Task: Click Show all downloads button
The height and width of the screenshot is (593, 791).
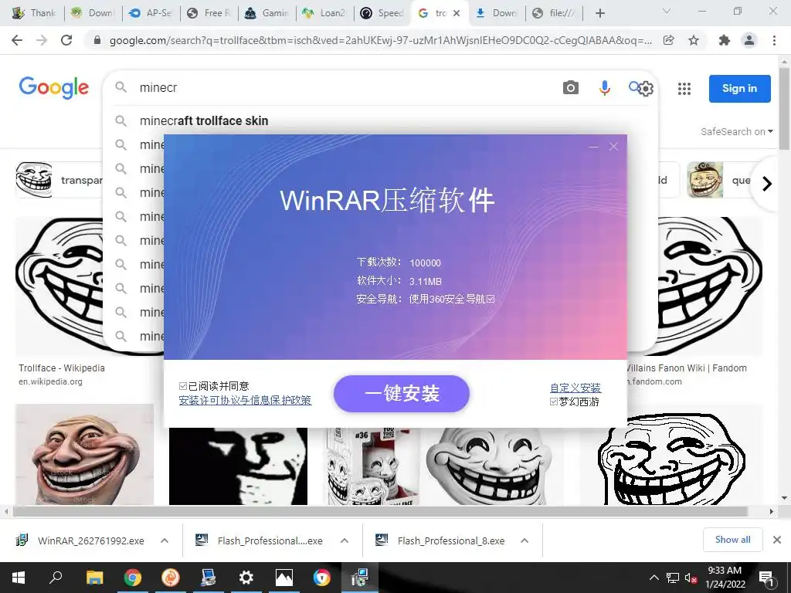Action: (x=732, y=540)
